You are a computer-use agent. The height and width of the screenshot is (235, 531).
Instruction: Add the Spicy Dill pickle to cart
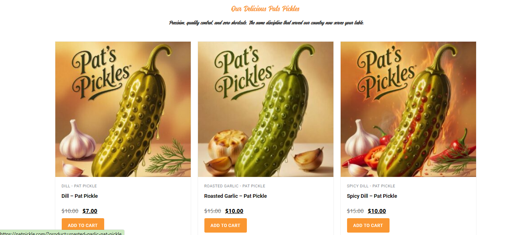point(368,225)
